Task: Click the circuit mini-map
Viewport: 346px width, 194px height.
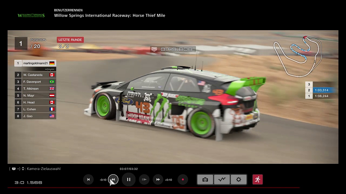Action: point(297,56)
